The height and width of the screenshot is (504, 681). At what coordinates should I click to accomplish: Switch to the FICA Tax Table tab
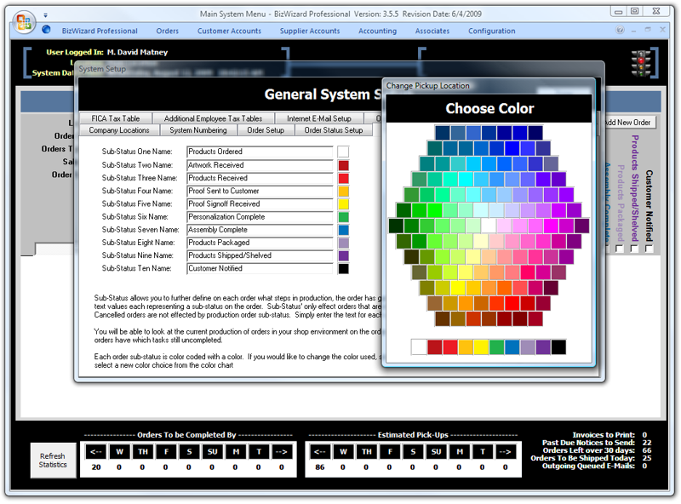(116, 118)
